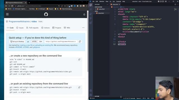The width and height of the screenshot is (179, 100).
Task: Close index.html entry in Open Editors list
Action: point(96,9)
